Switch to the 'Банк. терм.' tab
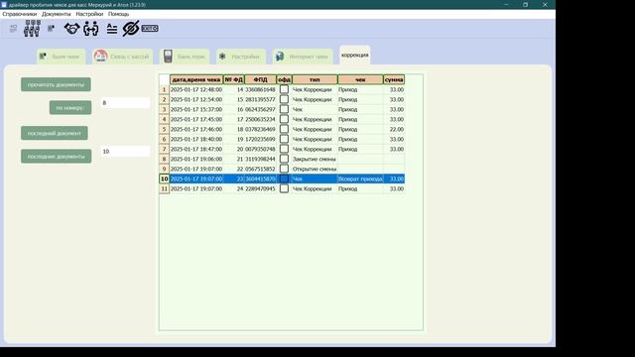Image resolution: width=635 pixels, height=357 pixels. coord(185,57)
